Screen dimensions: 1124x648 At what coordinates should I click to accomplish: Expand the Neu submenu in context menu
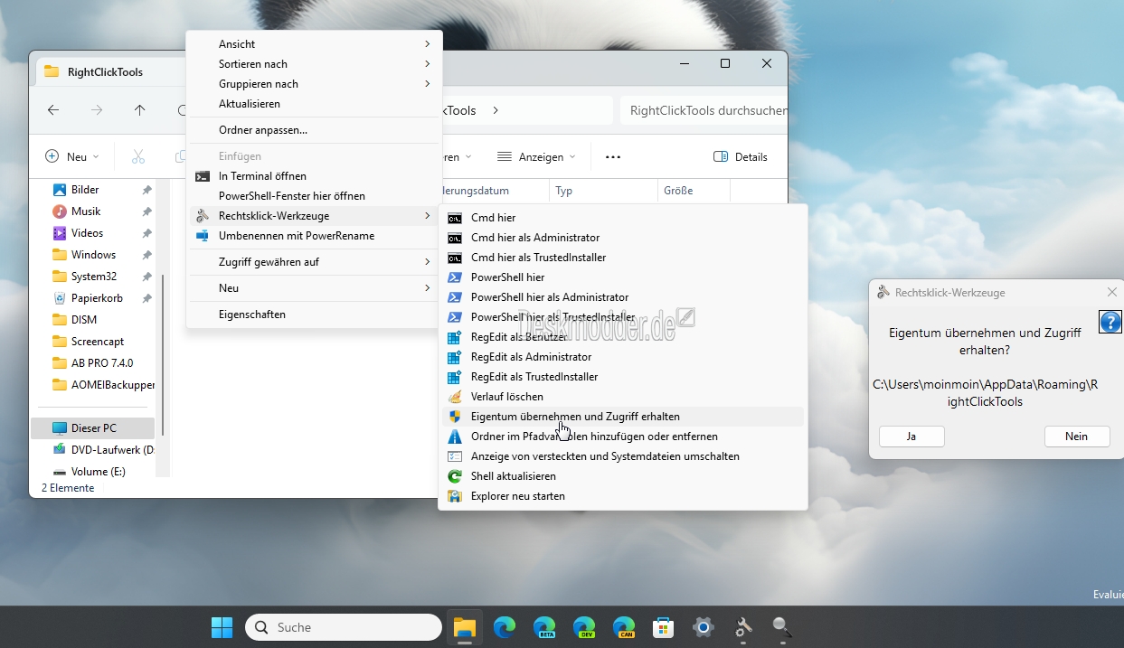pos(314,288)
